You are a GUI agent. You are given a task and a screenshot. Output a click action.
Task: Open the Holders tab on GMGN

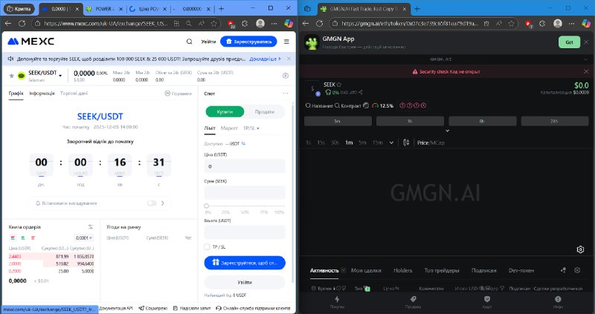402,270
